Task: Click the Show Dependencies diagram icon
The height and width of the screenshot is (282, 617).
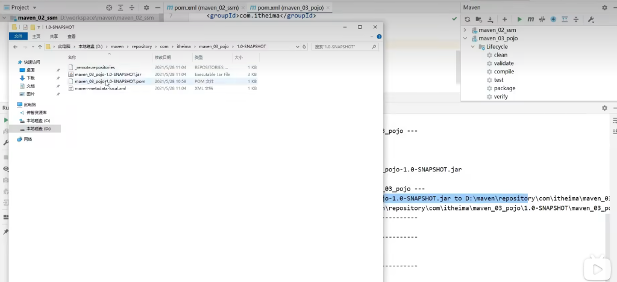Action: pos(566,19)
